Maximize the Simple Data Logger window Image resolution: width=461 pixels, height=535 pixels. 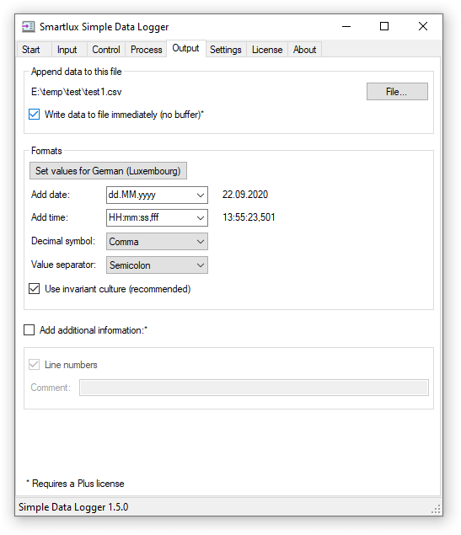384,27
